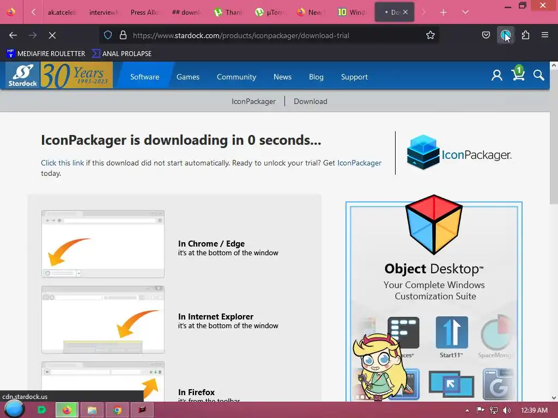This screenshot has width=558, height=418.
Task: Open the Firefox hamburger menu
Action: coord(545,35)
